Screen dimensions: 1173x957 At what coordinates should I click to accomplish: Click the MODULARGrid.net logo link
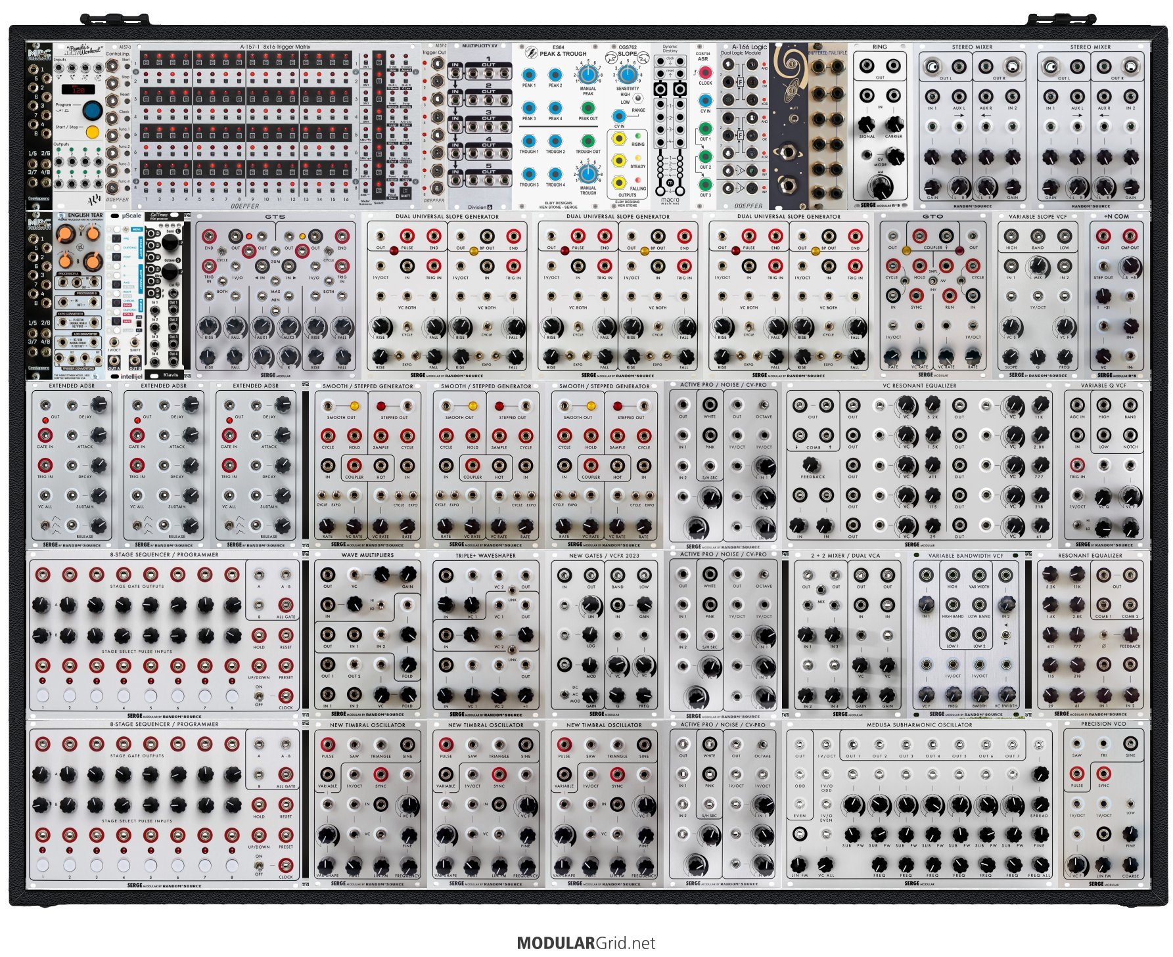pos(586,943)
